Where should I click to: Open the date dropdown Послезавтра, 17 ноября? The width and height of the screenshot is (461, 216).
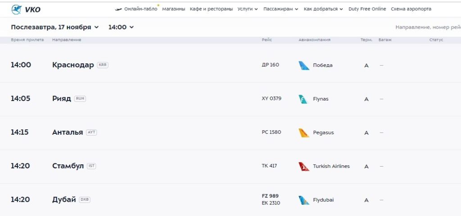pos(54,27)
